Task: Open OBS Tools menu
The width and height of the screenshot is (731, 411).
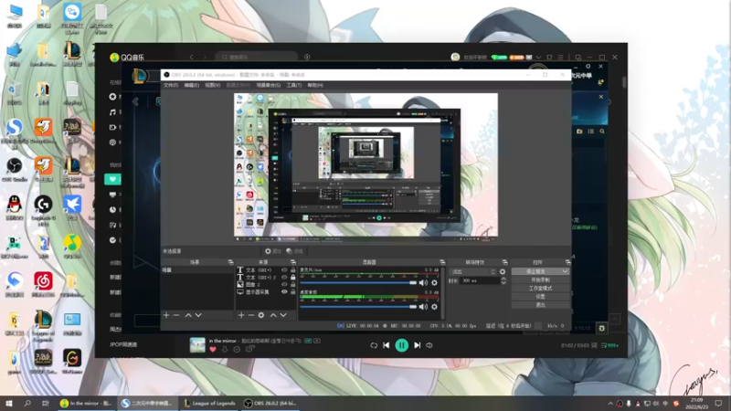Action: 294,85
